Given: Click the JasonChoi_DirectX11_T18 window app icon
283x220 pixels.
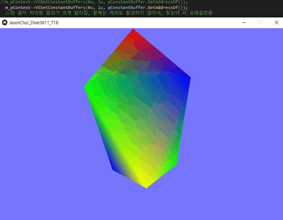Looking at the screenshot, I should 5,22.
